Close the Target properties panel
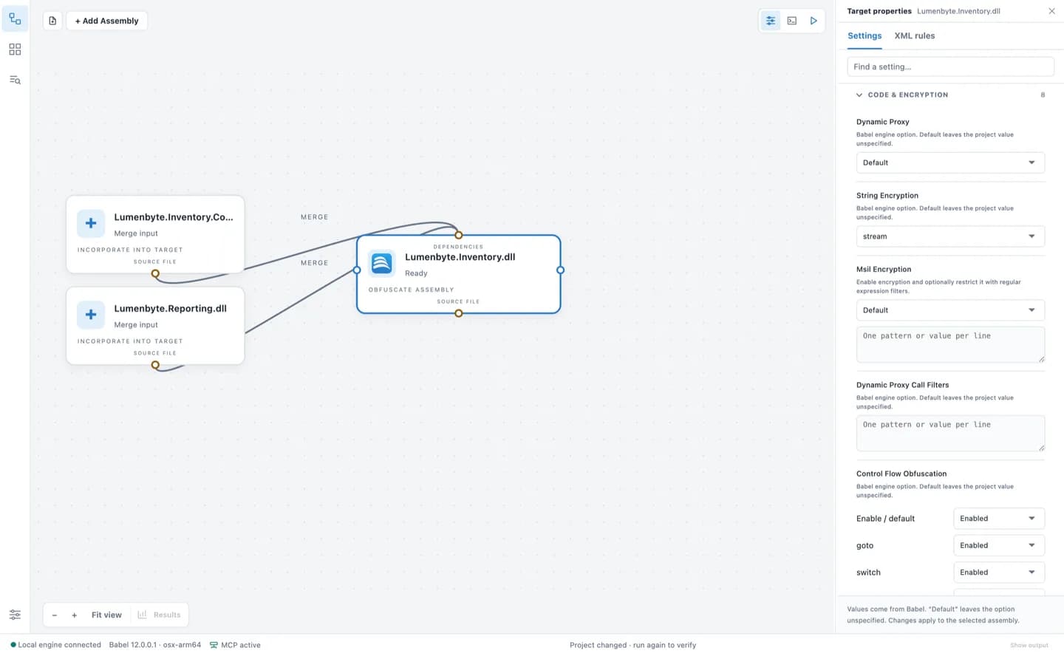The height and width of the screenshot is (656, 1064). [x=1051, y=11]
